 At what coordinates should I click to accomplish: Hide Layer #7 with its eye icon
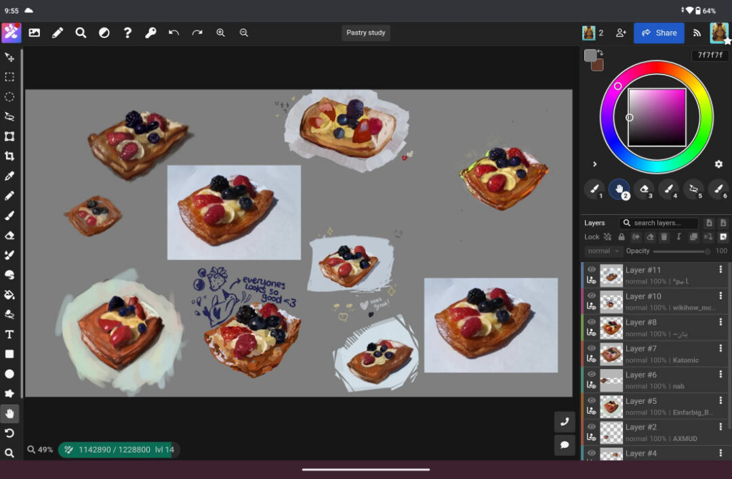pyautogui.click(x=592, y=348)
